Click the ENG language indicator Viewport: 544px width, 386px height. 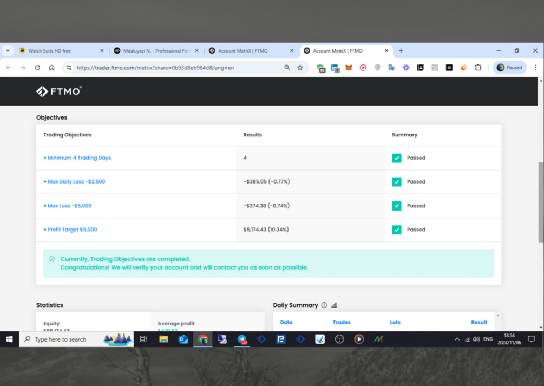click(x=488, y=339)
